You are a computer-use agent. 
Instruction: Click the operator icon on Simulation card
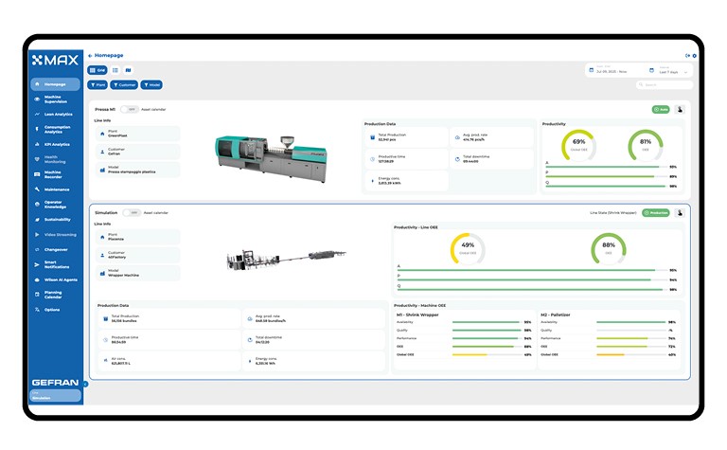(x=681, y=212)
